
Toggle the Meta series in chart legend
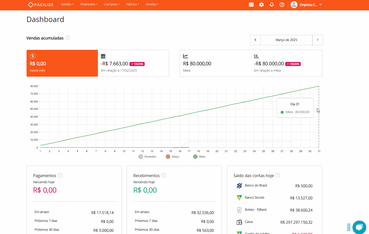pos(199,157)
